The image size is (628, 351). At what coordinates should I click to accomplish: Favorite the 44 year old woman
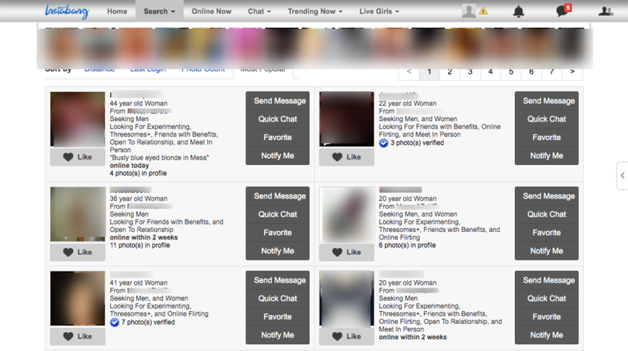(x=278, y=137)
